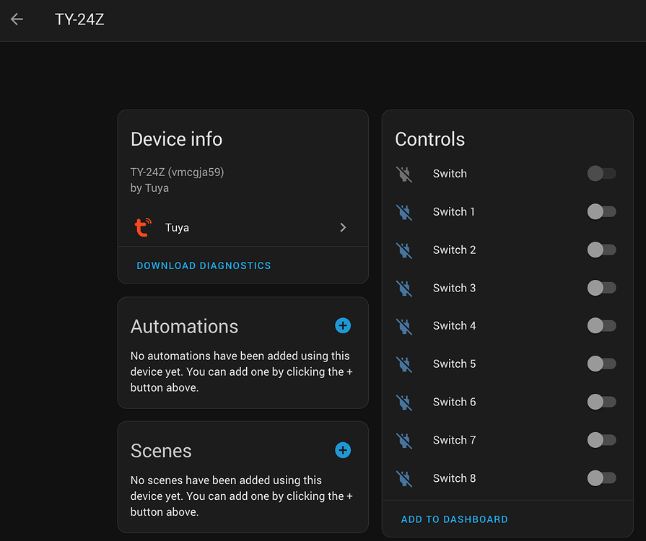Image resolution: width=646 pixels, height=541 pixels.
Task: Click the Tuya logo icon
Action: (143, 227)
